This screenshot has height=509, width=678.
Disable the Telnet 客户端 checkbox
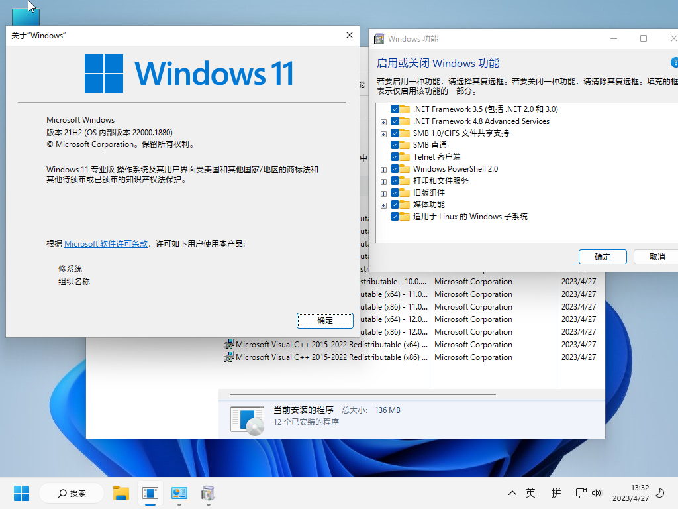[x=395, y=156]
